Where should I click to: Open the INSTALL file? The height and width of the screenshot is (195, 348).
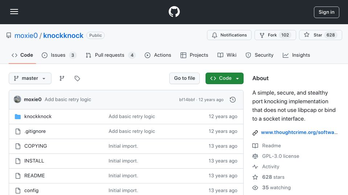click(x=34, y=161)
